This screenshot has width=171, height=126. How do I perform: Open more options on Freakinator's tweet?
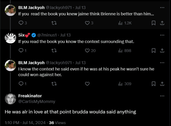click(x=162, y=96)
